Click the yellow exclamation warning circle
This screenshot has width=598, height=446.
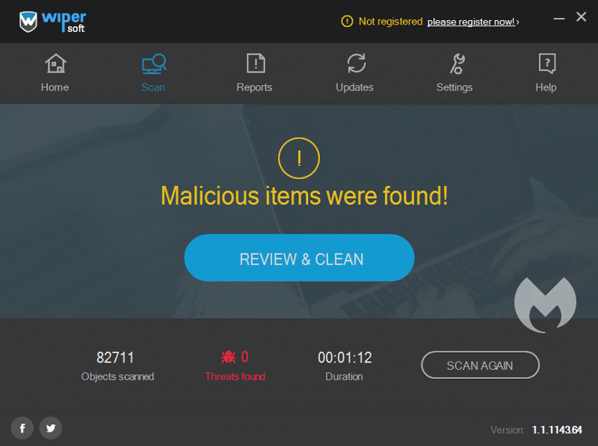click(299, 158)
